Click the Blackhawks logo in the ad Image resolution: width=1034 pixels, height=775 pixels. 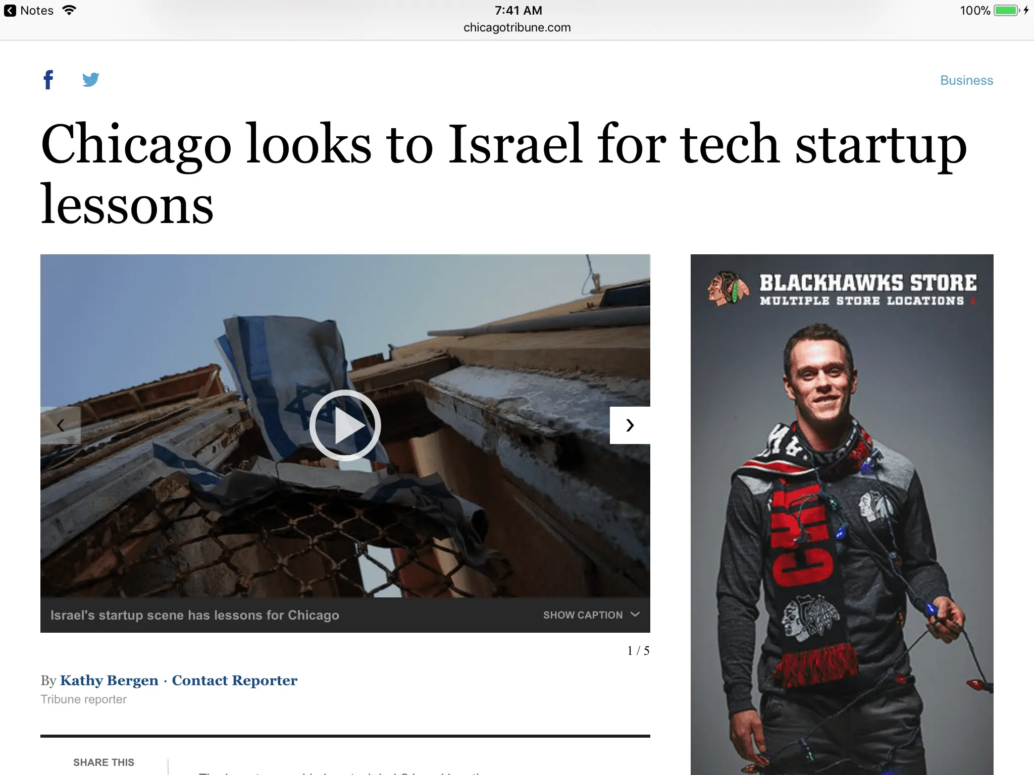pyautogui.click(x=728, y=289)
